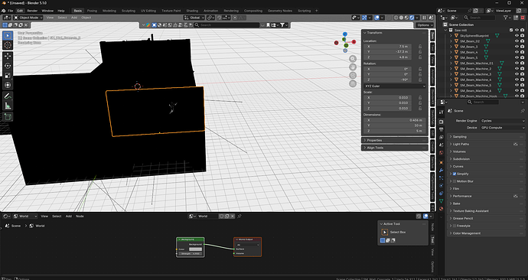This screenshot has height=280, width=528.
Task: Pin the World node tree
Action: click(x=240, y=216)
